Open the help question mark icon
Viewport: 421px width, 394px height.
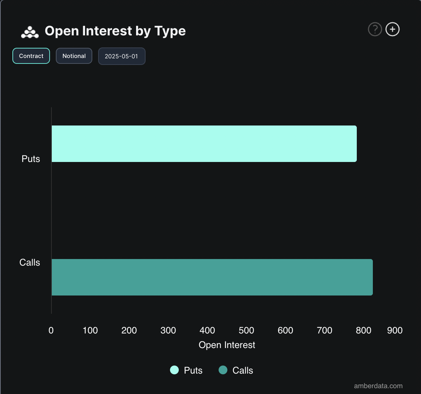pos(375,29)
